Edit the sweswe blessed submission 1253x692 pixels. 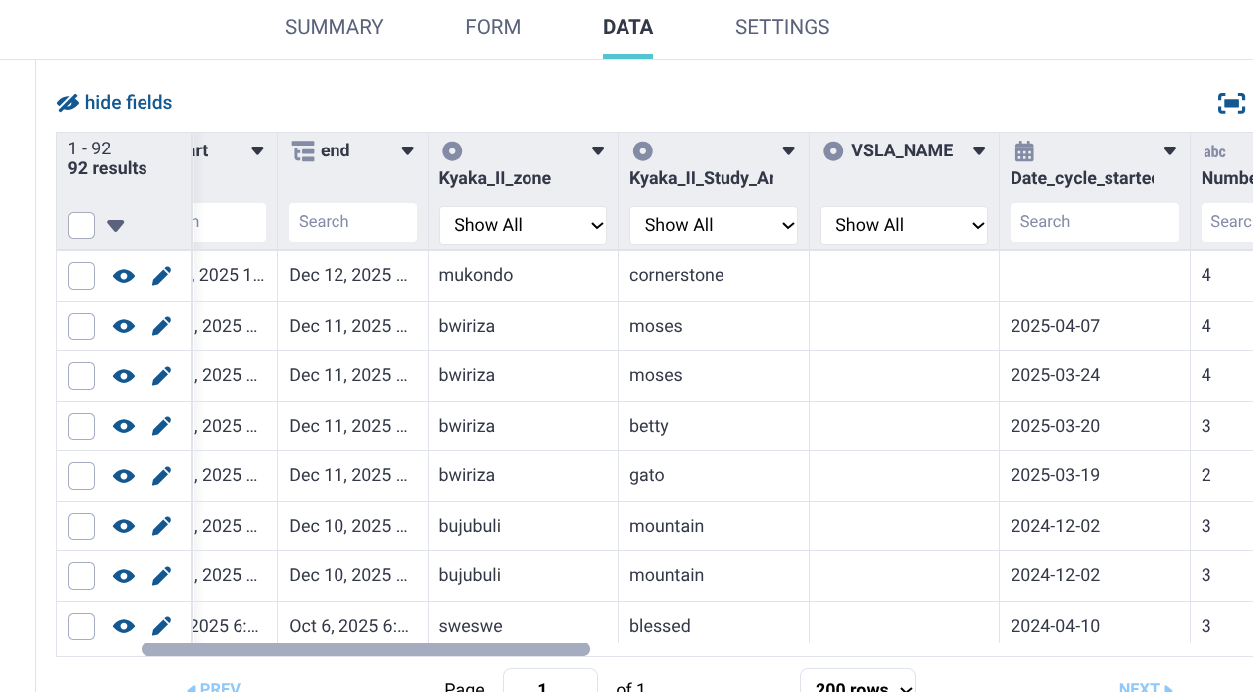coord(162,626)
